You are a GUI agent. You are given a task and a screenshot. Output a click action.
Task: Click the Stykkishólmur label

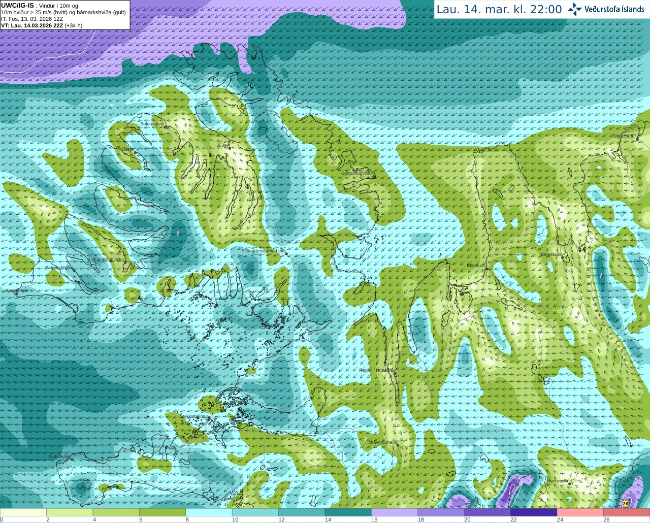pos(195,416)
